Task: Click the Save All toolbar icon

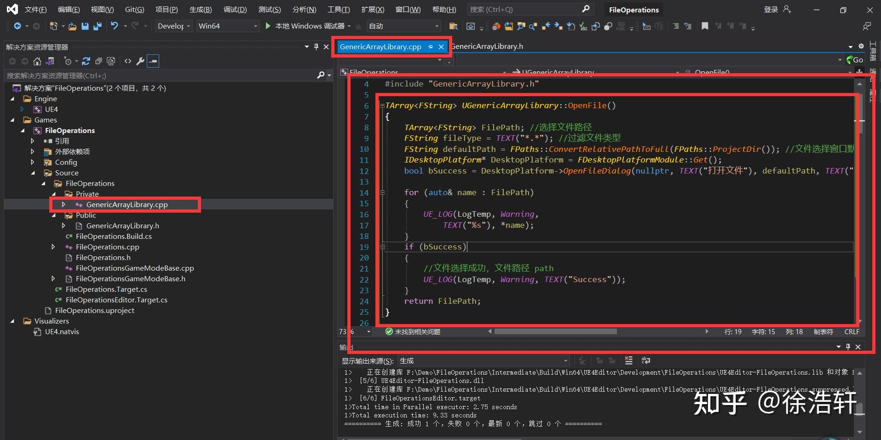Action: 97,26
